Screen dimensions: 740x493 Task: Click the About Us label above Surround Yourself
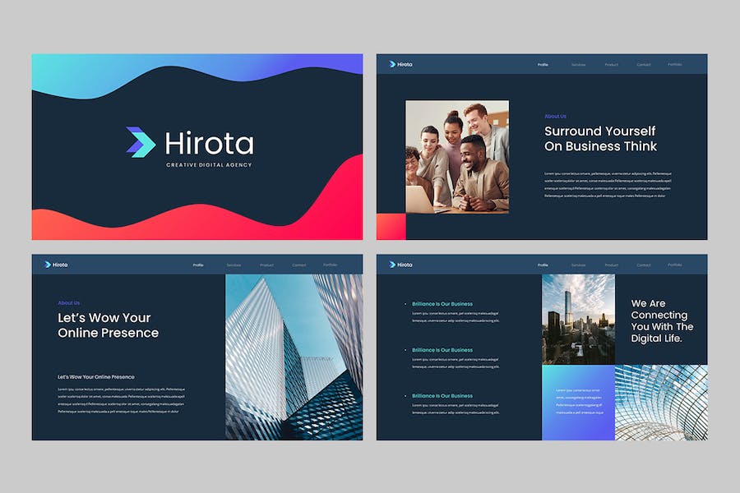(x=555, y=117)
